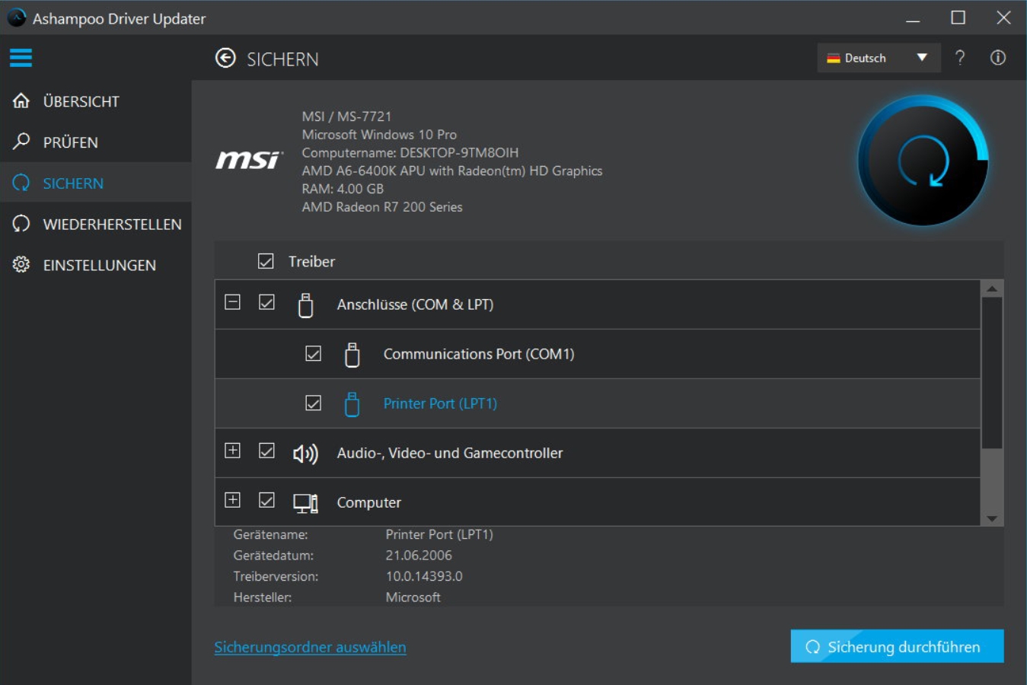Click the large circular backup dial
The width and height of the screenshot is (1027, 685).
[x=923, y=161]
